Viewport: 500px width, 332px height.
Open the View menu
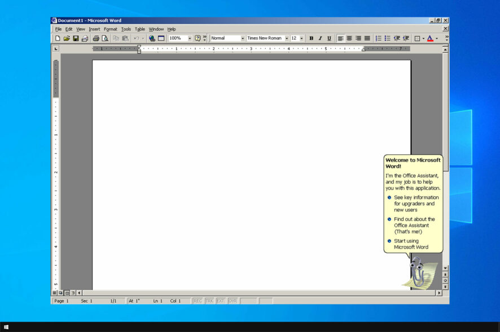tap(80, 29)
